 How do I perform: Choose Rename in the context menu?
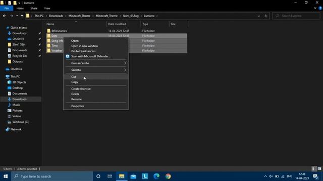pos(96,99)
